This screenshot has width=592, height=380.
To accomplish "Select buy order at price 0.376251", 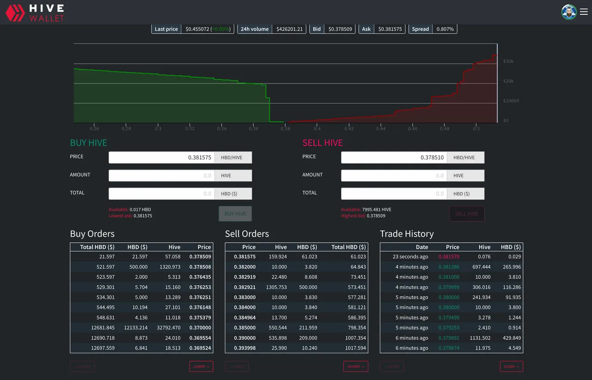I will coord(142,297).
